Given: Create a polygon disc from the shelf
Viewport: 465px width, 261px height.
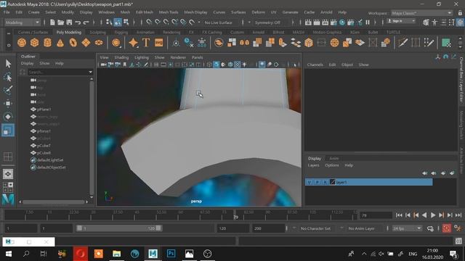Looking at the screenshot, I should pos(99,43).
